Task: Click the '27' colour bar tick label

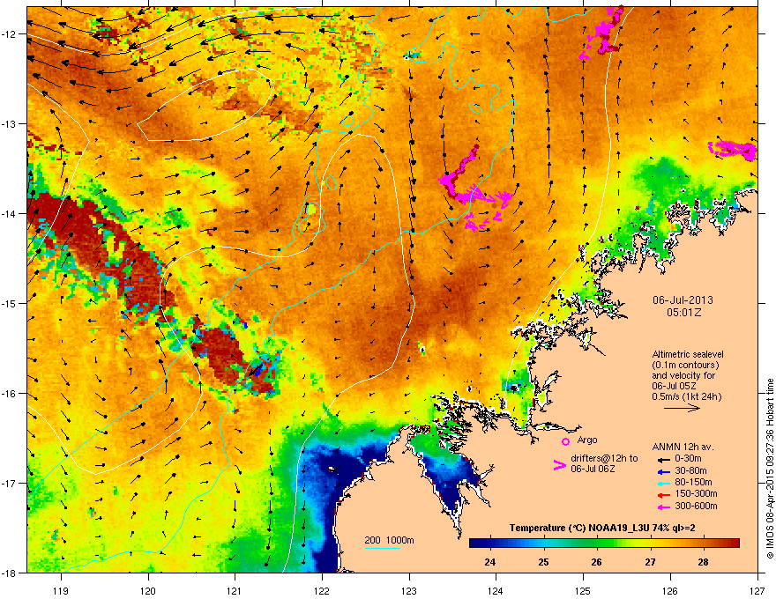Action: [x=650, y=562]
